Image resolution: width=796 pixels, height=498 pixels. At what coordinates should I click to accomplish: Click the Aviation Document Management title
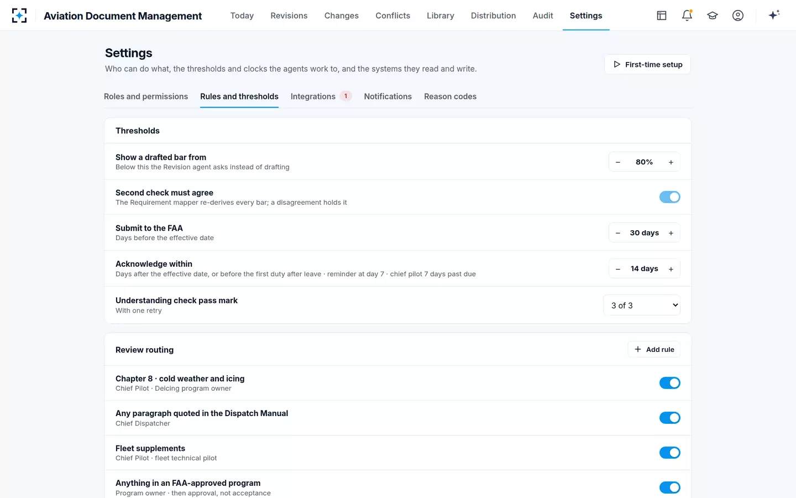(123, 16)
